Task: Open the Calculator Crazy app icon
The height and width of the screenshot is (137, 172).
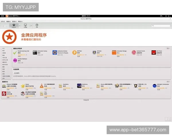Action: point(35,53)
